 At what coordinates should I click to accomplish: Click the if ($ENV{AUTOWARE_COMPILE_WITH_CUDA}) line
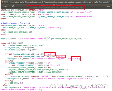coord(24,45)
